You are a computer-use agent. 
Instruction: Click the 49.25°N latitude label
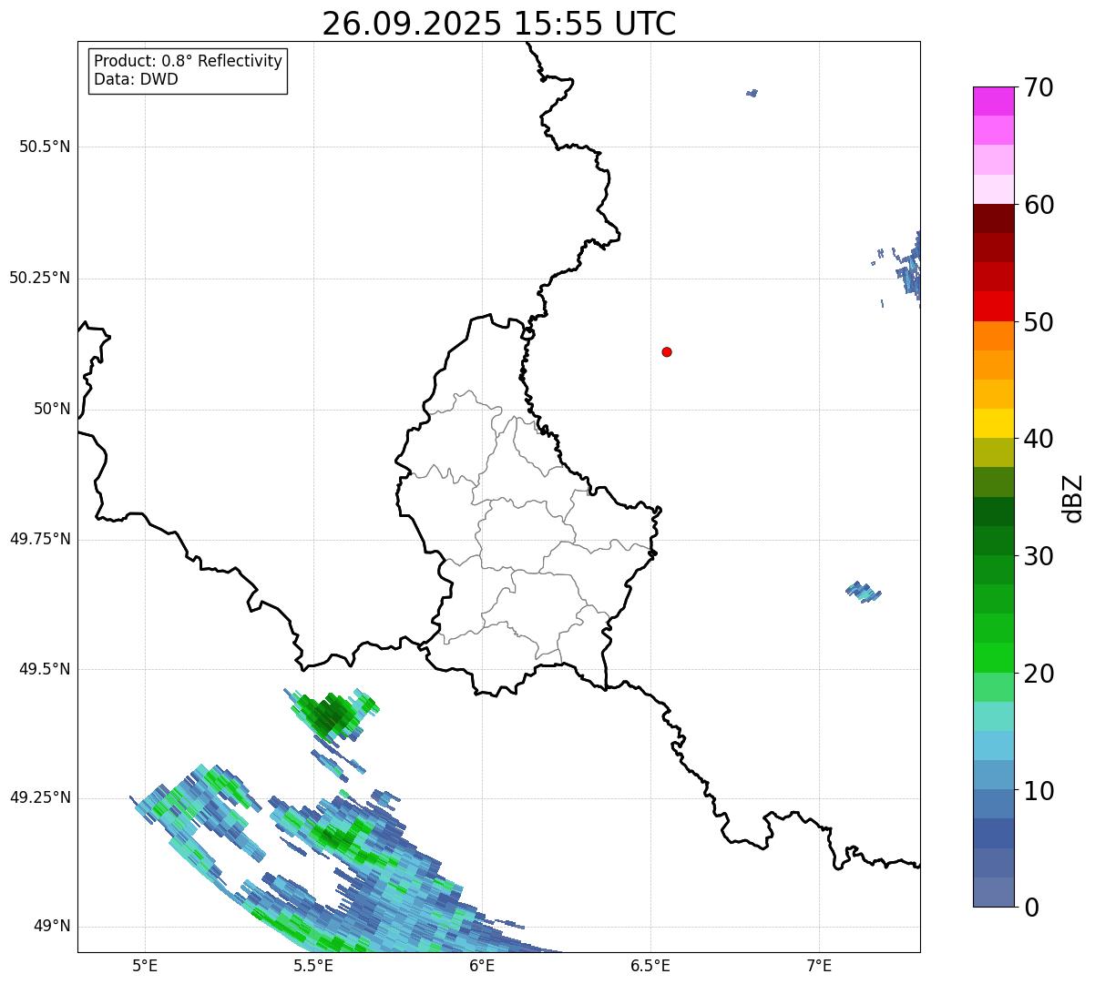tap(40, 797)
